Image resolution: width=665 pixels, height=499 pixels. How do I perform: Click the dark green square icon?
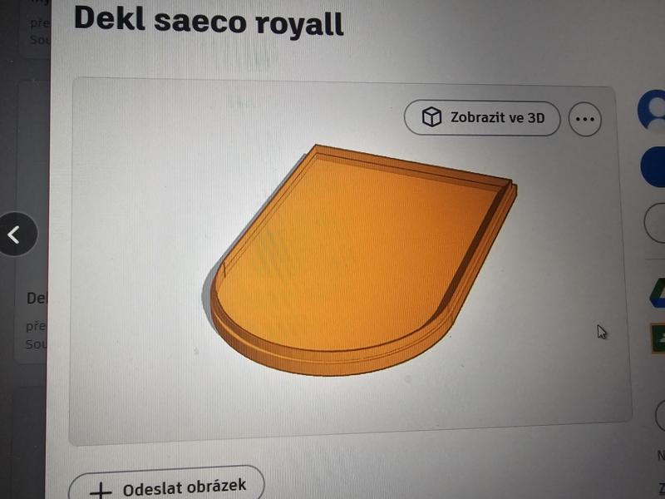(658, 338)
